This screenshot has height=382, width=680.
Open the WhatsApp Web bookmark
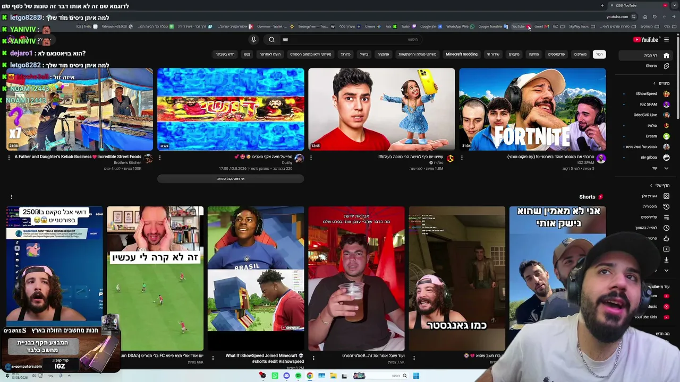[460, 27]
